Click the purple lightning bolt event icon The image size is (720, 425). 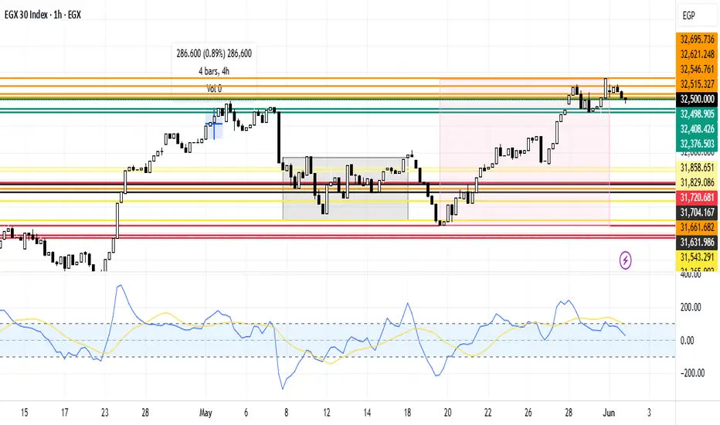point(625,260)
